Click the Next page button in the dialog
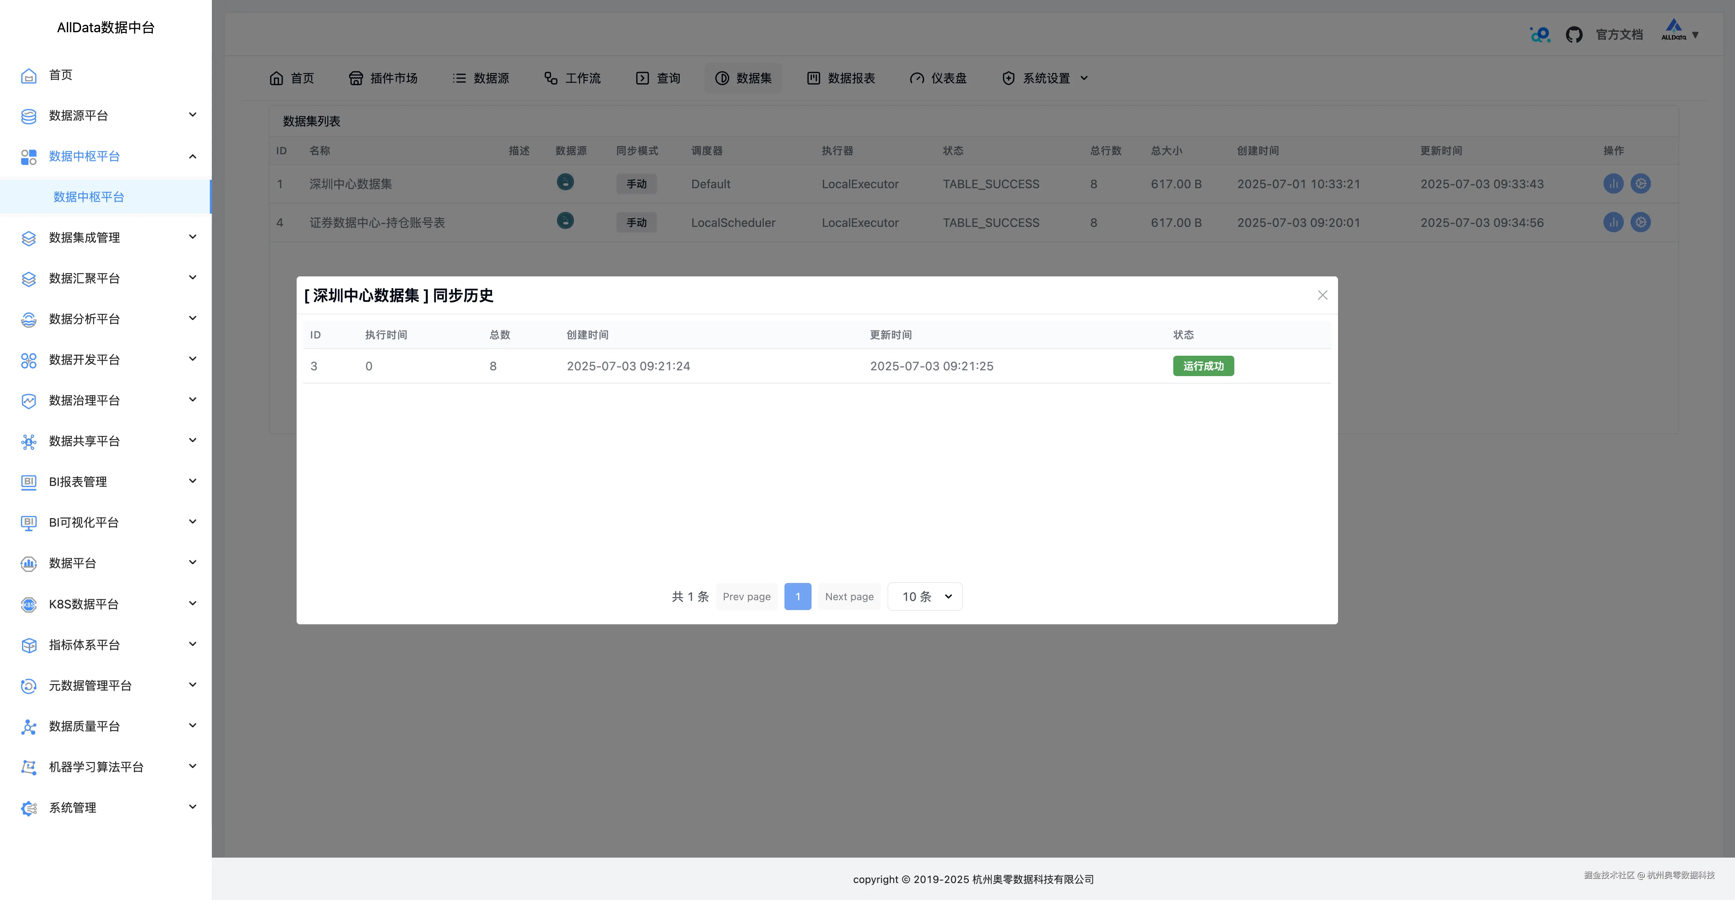Screen dimensions: 1735x900 849,596
